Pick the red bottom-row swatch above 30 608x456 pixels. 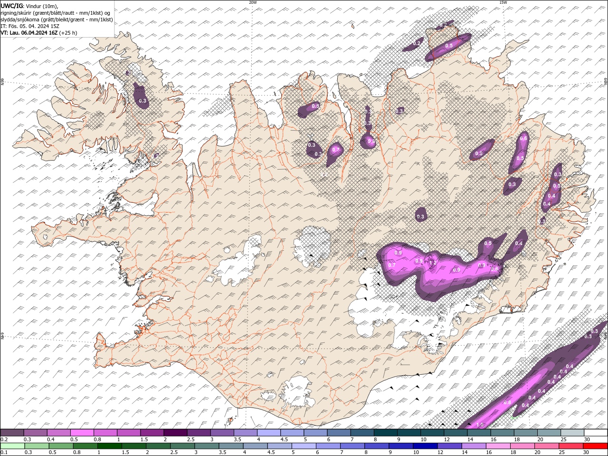tap(595, 446)
